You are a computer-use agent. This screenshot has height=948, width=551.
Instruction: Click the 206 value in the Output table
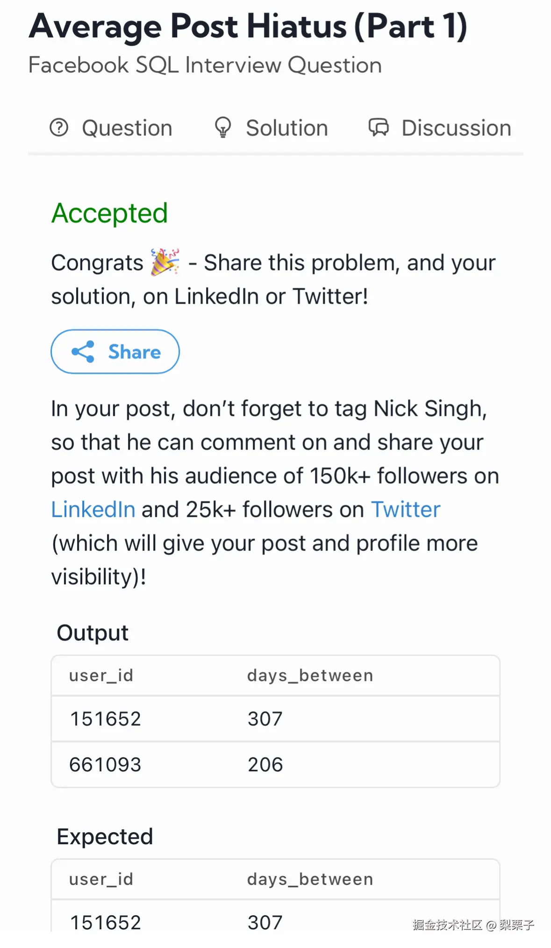click(265, 764)
